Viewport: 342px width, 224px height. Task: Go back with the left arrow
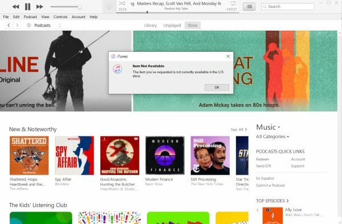click(9, 26)
